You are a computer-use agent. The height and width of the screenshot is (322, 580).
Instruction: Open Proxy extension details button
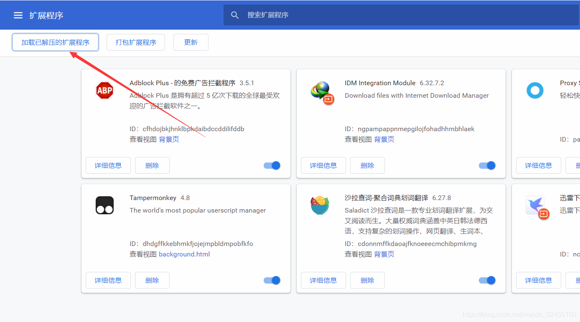tap(539, 165)
